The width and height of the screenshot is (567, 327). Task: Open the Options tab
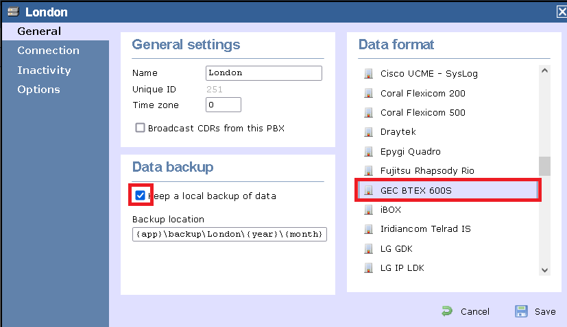(38, 90)
